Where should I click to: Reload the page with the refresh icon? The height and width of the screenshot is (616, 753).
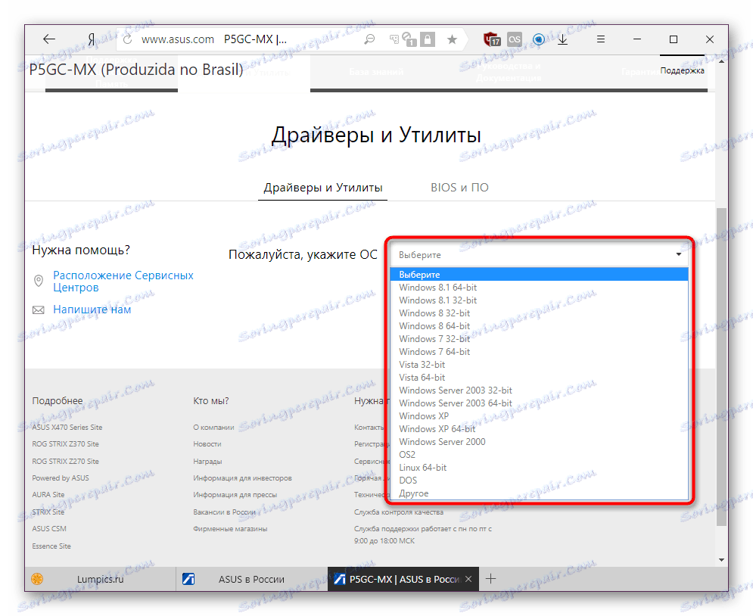[127, 39]
